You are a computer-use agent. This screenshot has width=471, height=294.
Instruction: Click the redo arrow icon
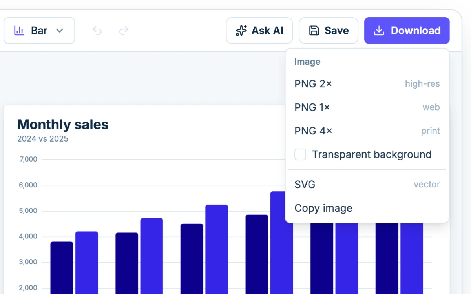click(x=124, y=31)
